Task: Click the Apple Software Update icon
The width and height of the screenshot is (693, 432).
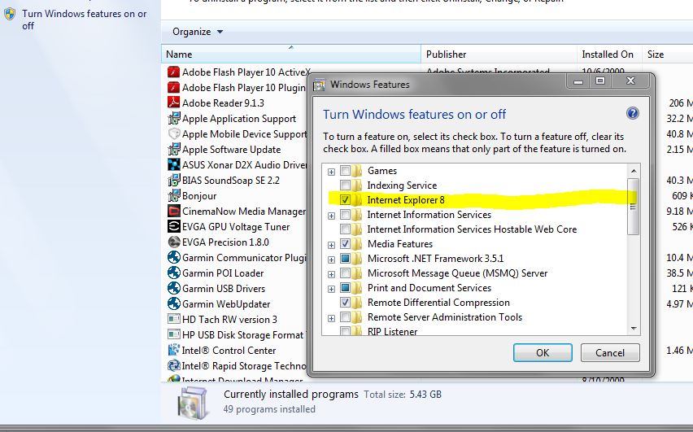Action: (x=174, y=149)
